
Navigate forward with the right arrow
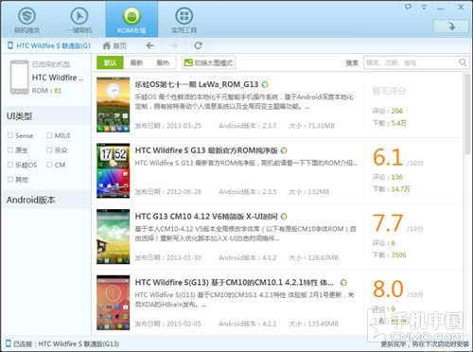click(x=174, y=45)
